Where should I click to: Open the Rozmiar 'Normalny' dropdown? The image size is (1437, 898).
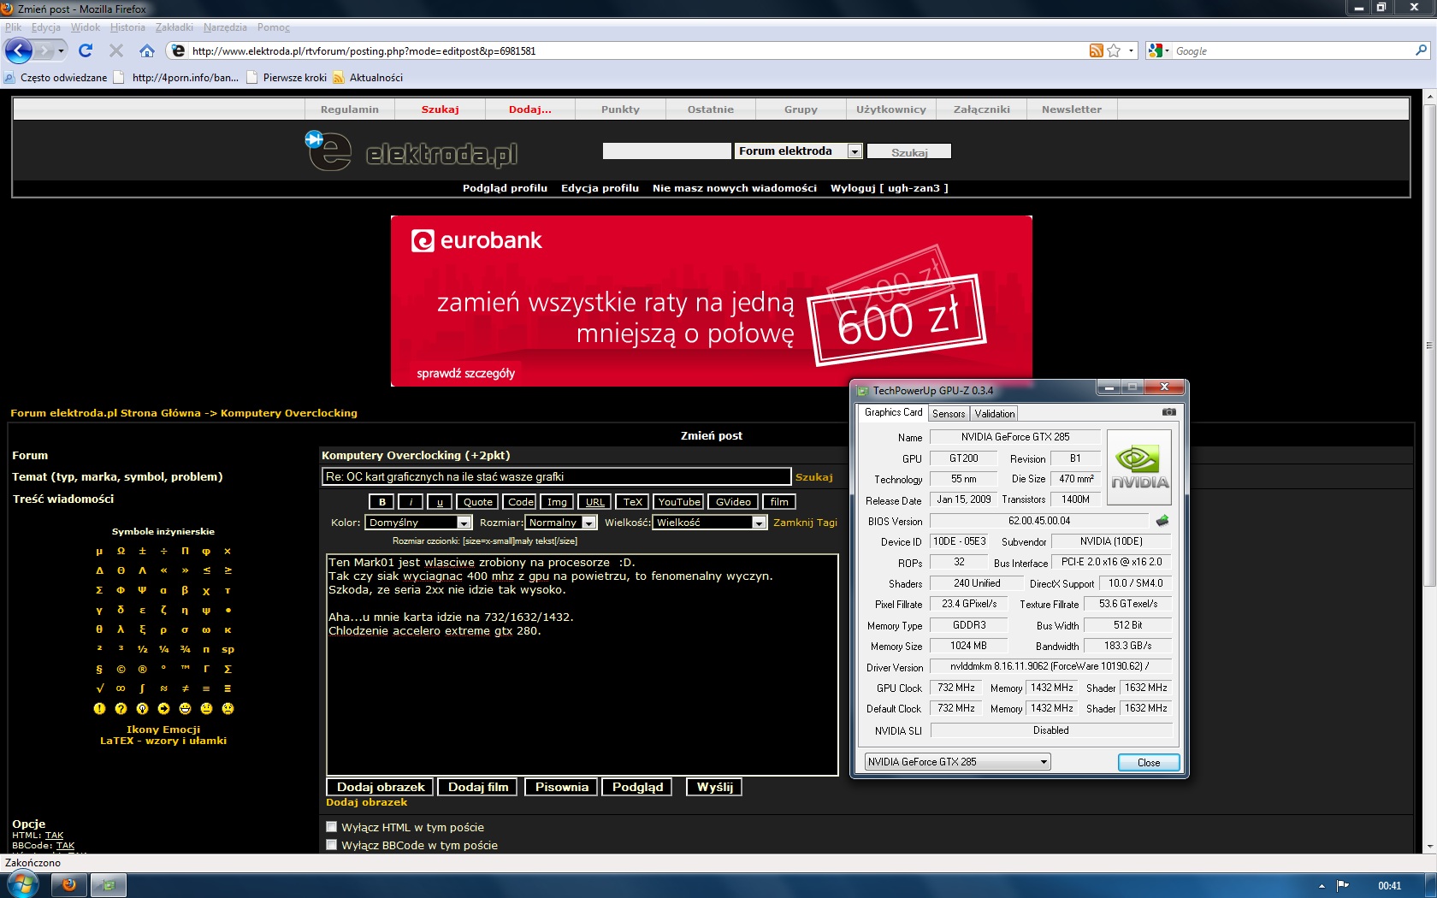[561, 523]
